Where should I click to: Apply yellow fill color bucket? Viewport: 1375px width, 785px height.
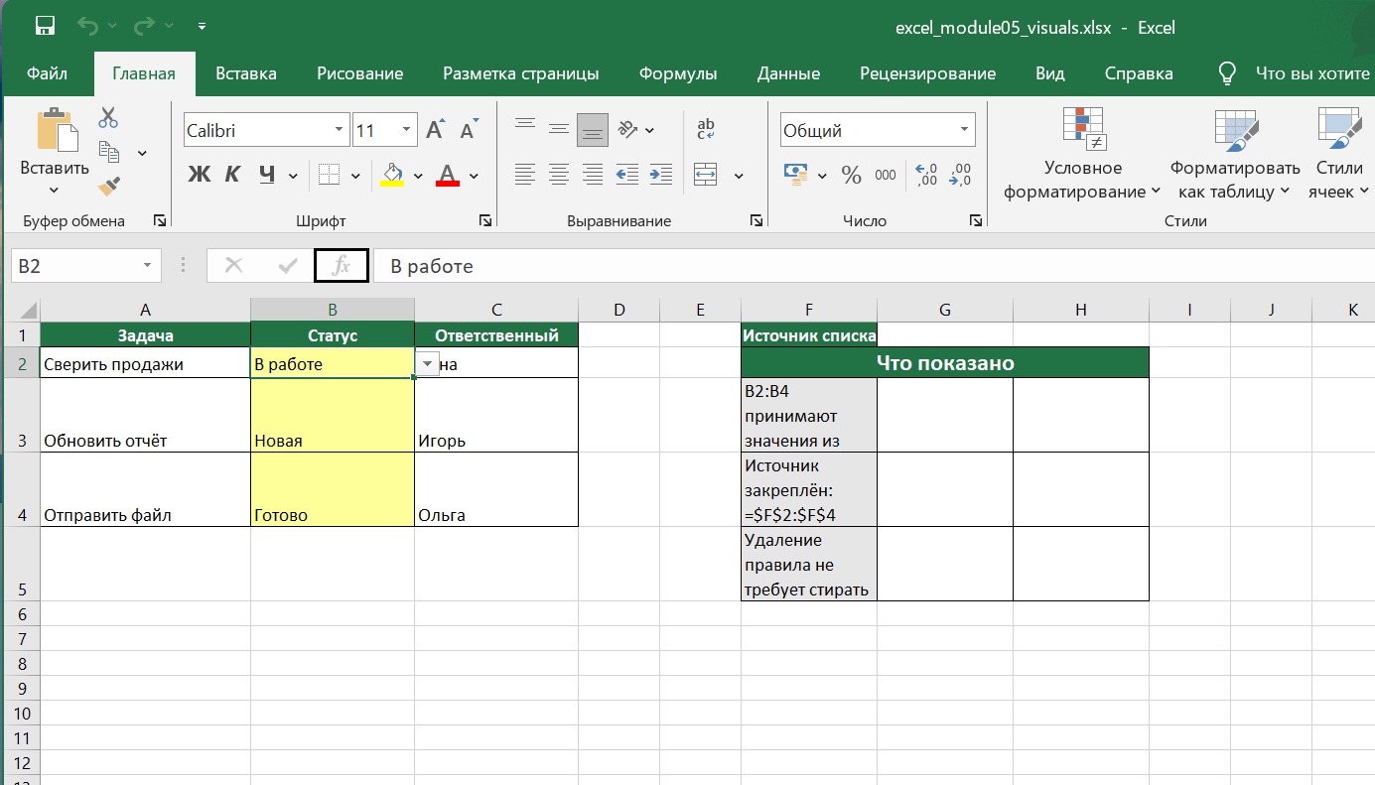(x=392, y=175)
